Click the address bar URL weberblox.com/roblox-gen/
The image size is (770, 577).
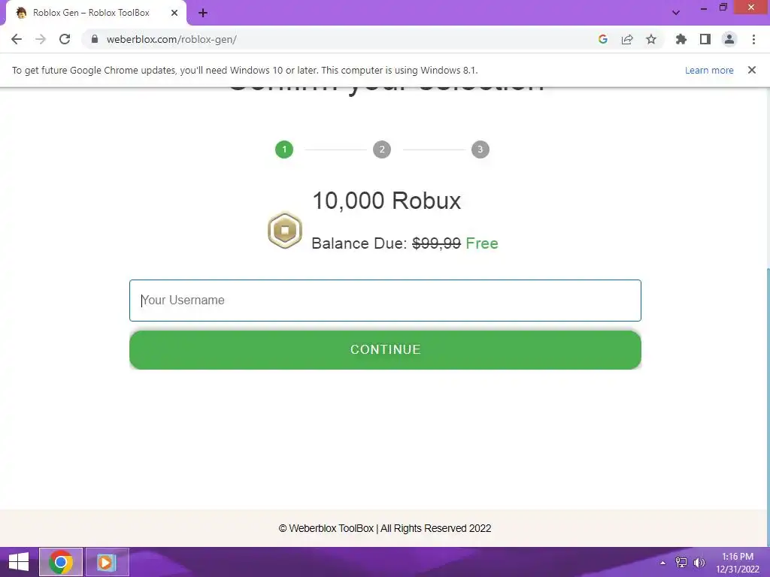pos(171,39)
